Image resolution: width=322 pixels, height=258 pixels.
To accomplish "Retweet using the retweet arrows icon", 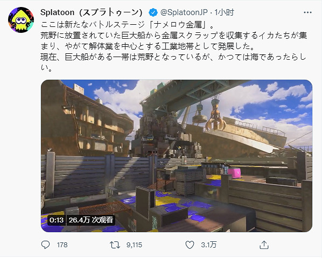I will (x=115, y=245).
